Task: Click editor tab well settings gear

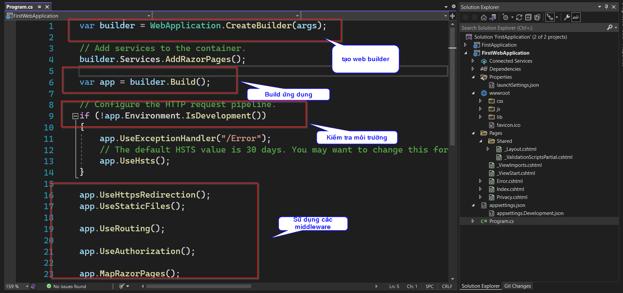Action: click(x=453, y=6)
